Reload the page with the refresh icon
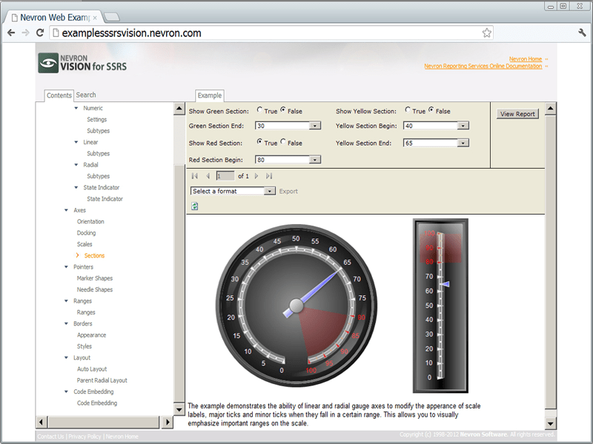Image resolution: width=593 pixels, height=444 pixels. (40, 33)
